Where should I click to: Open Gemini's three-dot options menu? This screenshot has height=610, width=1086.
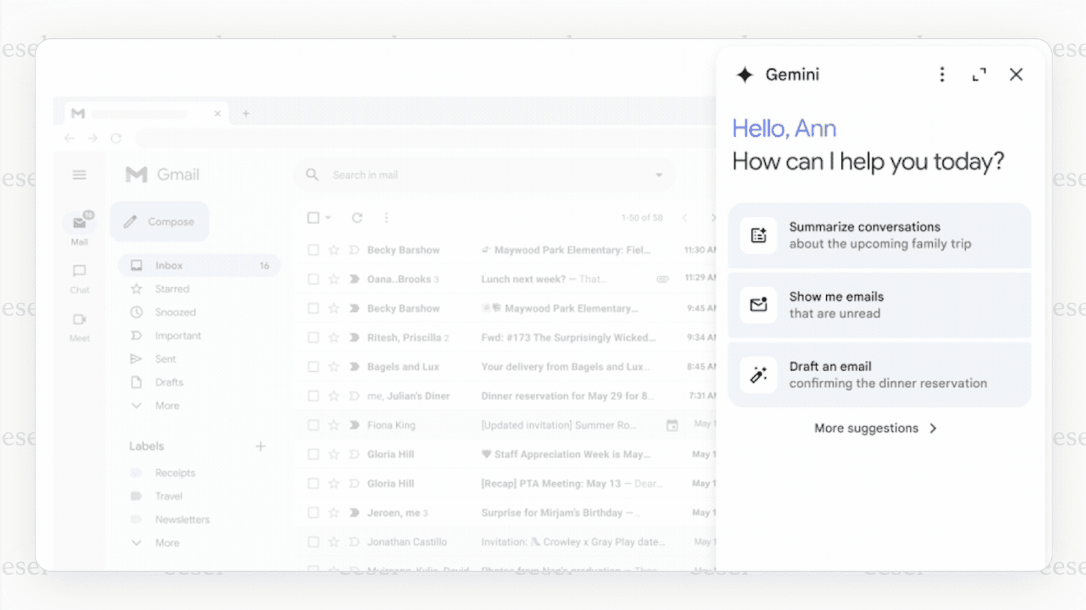click(x=942, y=74)
